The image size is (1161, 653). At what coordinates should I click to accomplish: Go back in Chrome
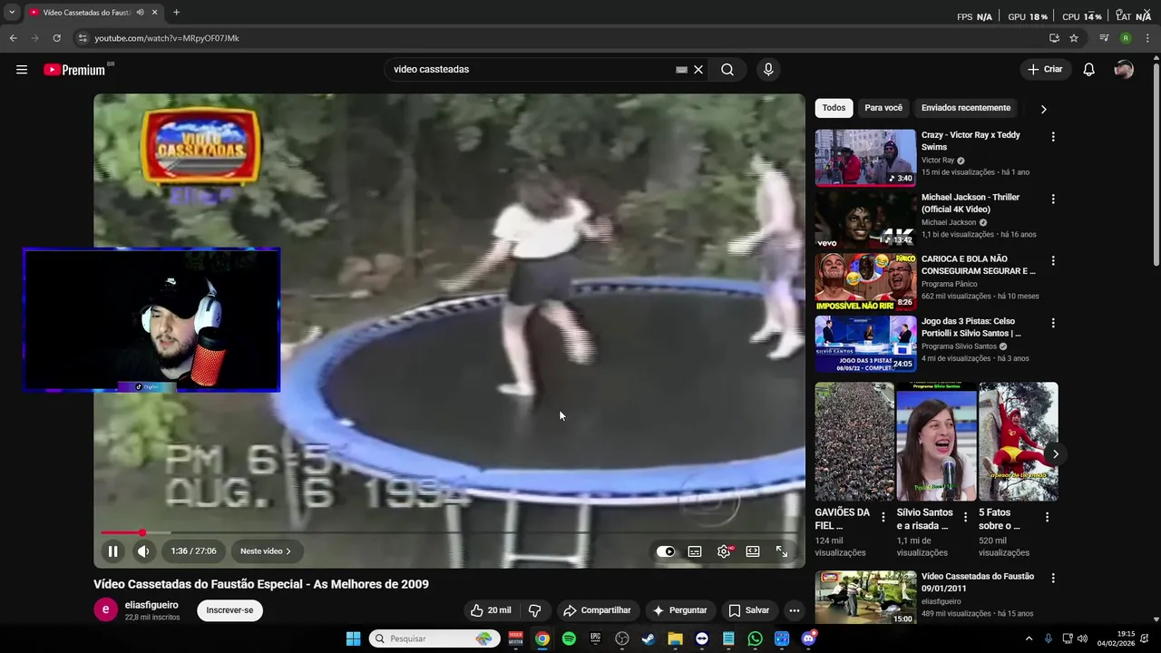[x=13, y=38]
